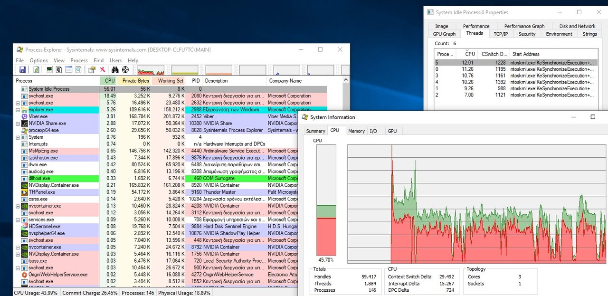
Task: Click the OriginWebHelperService.exe orange icon
Action: [24, 275]
